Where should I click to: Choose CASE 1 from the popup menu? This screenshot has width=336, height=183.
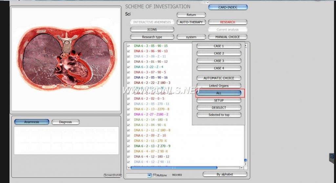(219, 46)
